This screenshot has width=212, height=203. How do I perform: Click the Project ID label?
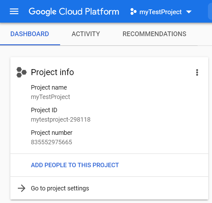[x=44, y=110]
